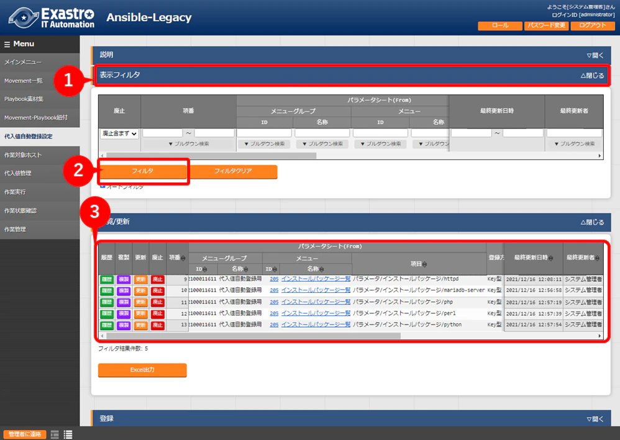The image size is (620, 440).
Task: Open 履歴 history for row 13 (python)
Action: click(107, 325)
